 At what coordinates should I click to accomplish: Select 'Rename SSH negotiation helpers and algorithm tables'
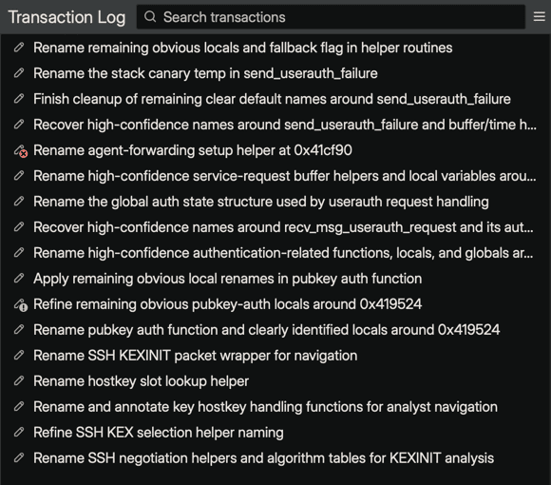pyautogui.click(x=275, y=458)
